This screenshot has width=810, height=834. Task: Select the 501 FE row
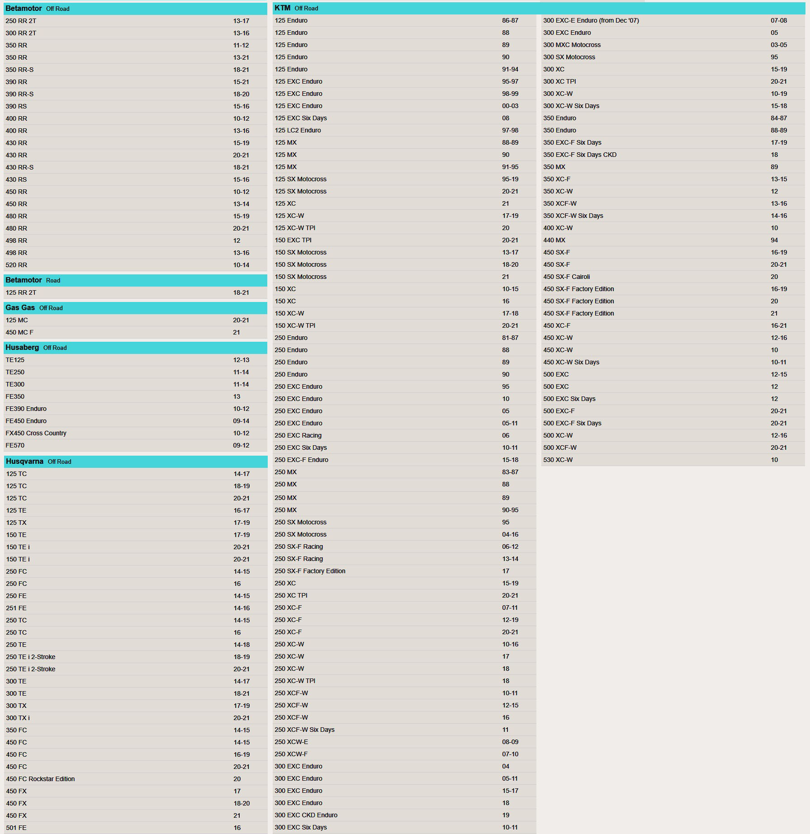pyautogui.click(x=135, y=828)
